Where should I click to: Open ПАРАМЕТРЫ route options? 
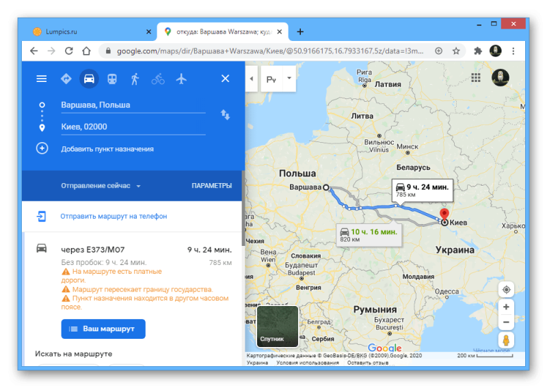[211, 186]
